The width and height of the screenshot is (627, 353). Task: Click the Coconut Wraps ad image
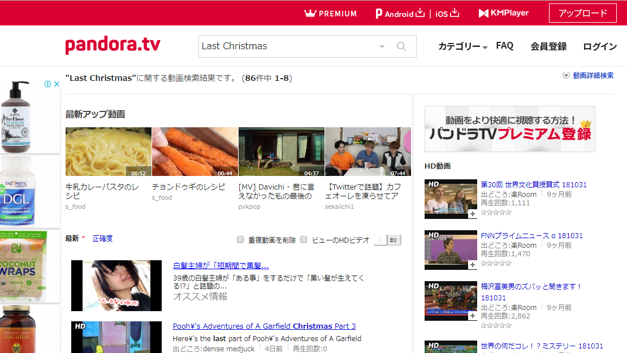(x=29, y=266)
